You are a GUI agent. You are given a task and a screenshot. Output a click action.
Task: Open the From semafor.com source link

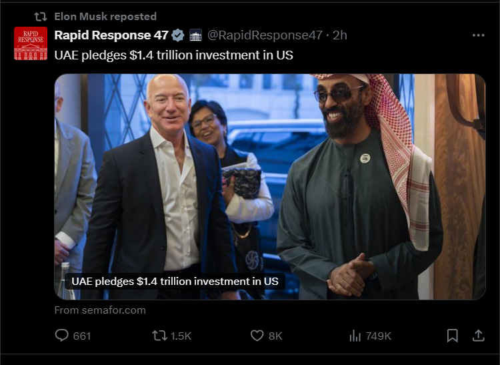[x=100, y=310]
